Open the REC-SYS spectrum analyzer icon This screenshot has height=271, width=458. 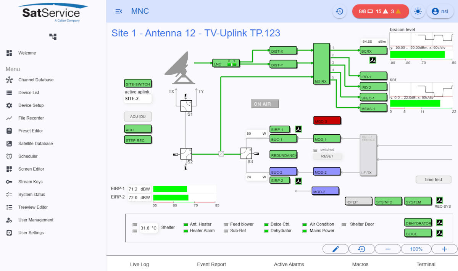[x=440, y=200]
